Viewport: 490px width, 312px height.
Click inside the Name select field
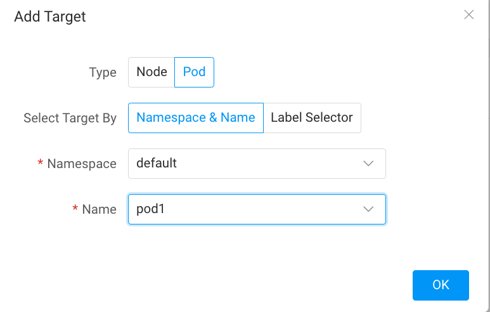coord(257,209)
